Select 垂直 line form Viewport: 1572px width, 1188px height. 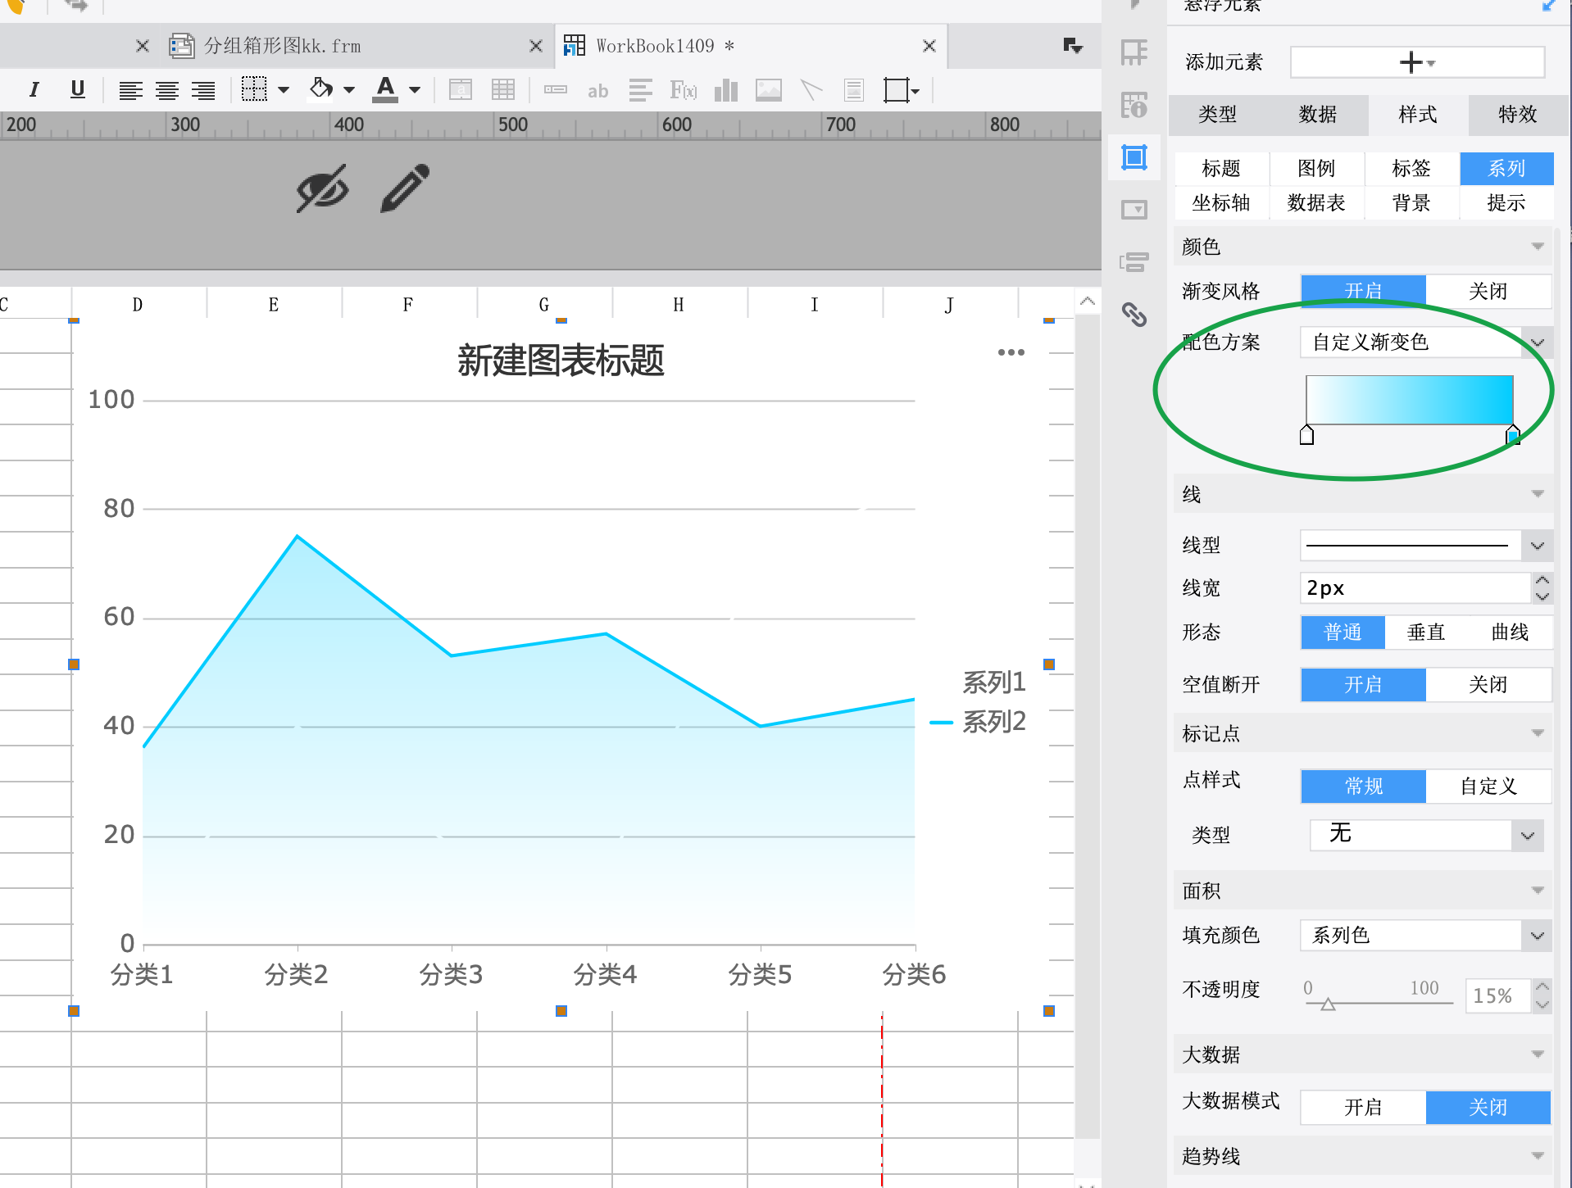(1426, 633)
